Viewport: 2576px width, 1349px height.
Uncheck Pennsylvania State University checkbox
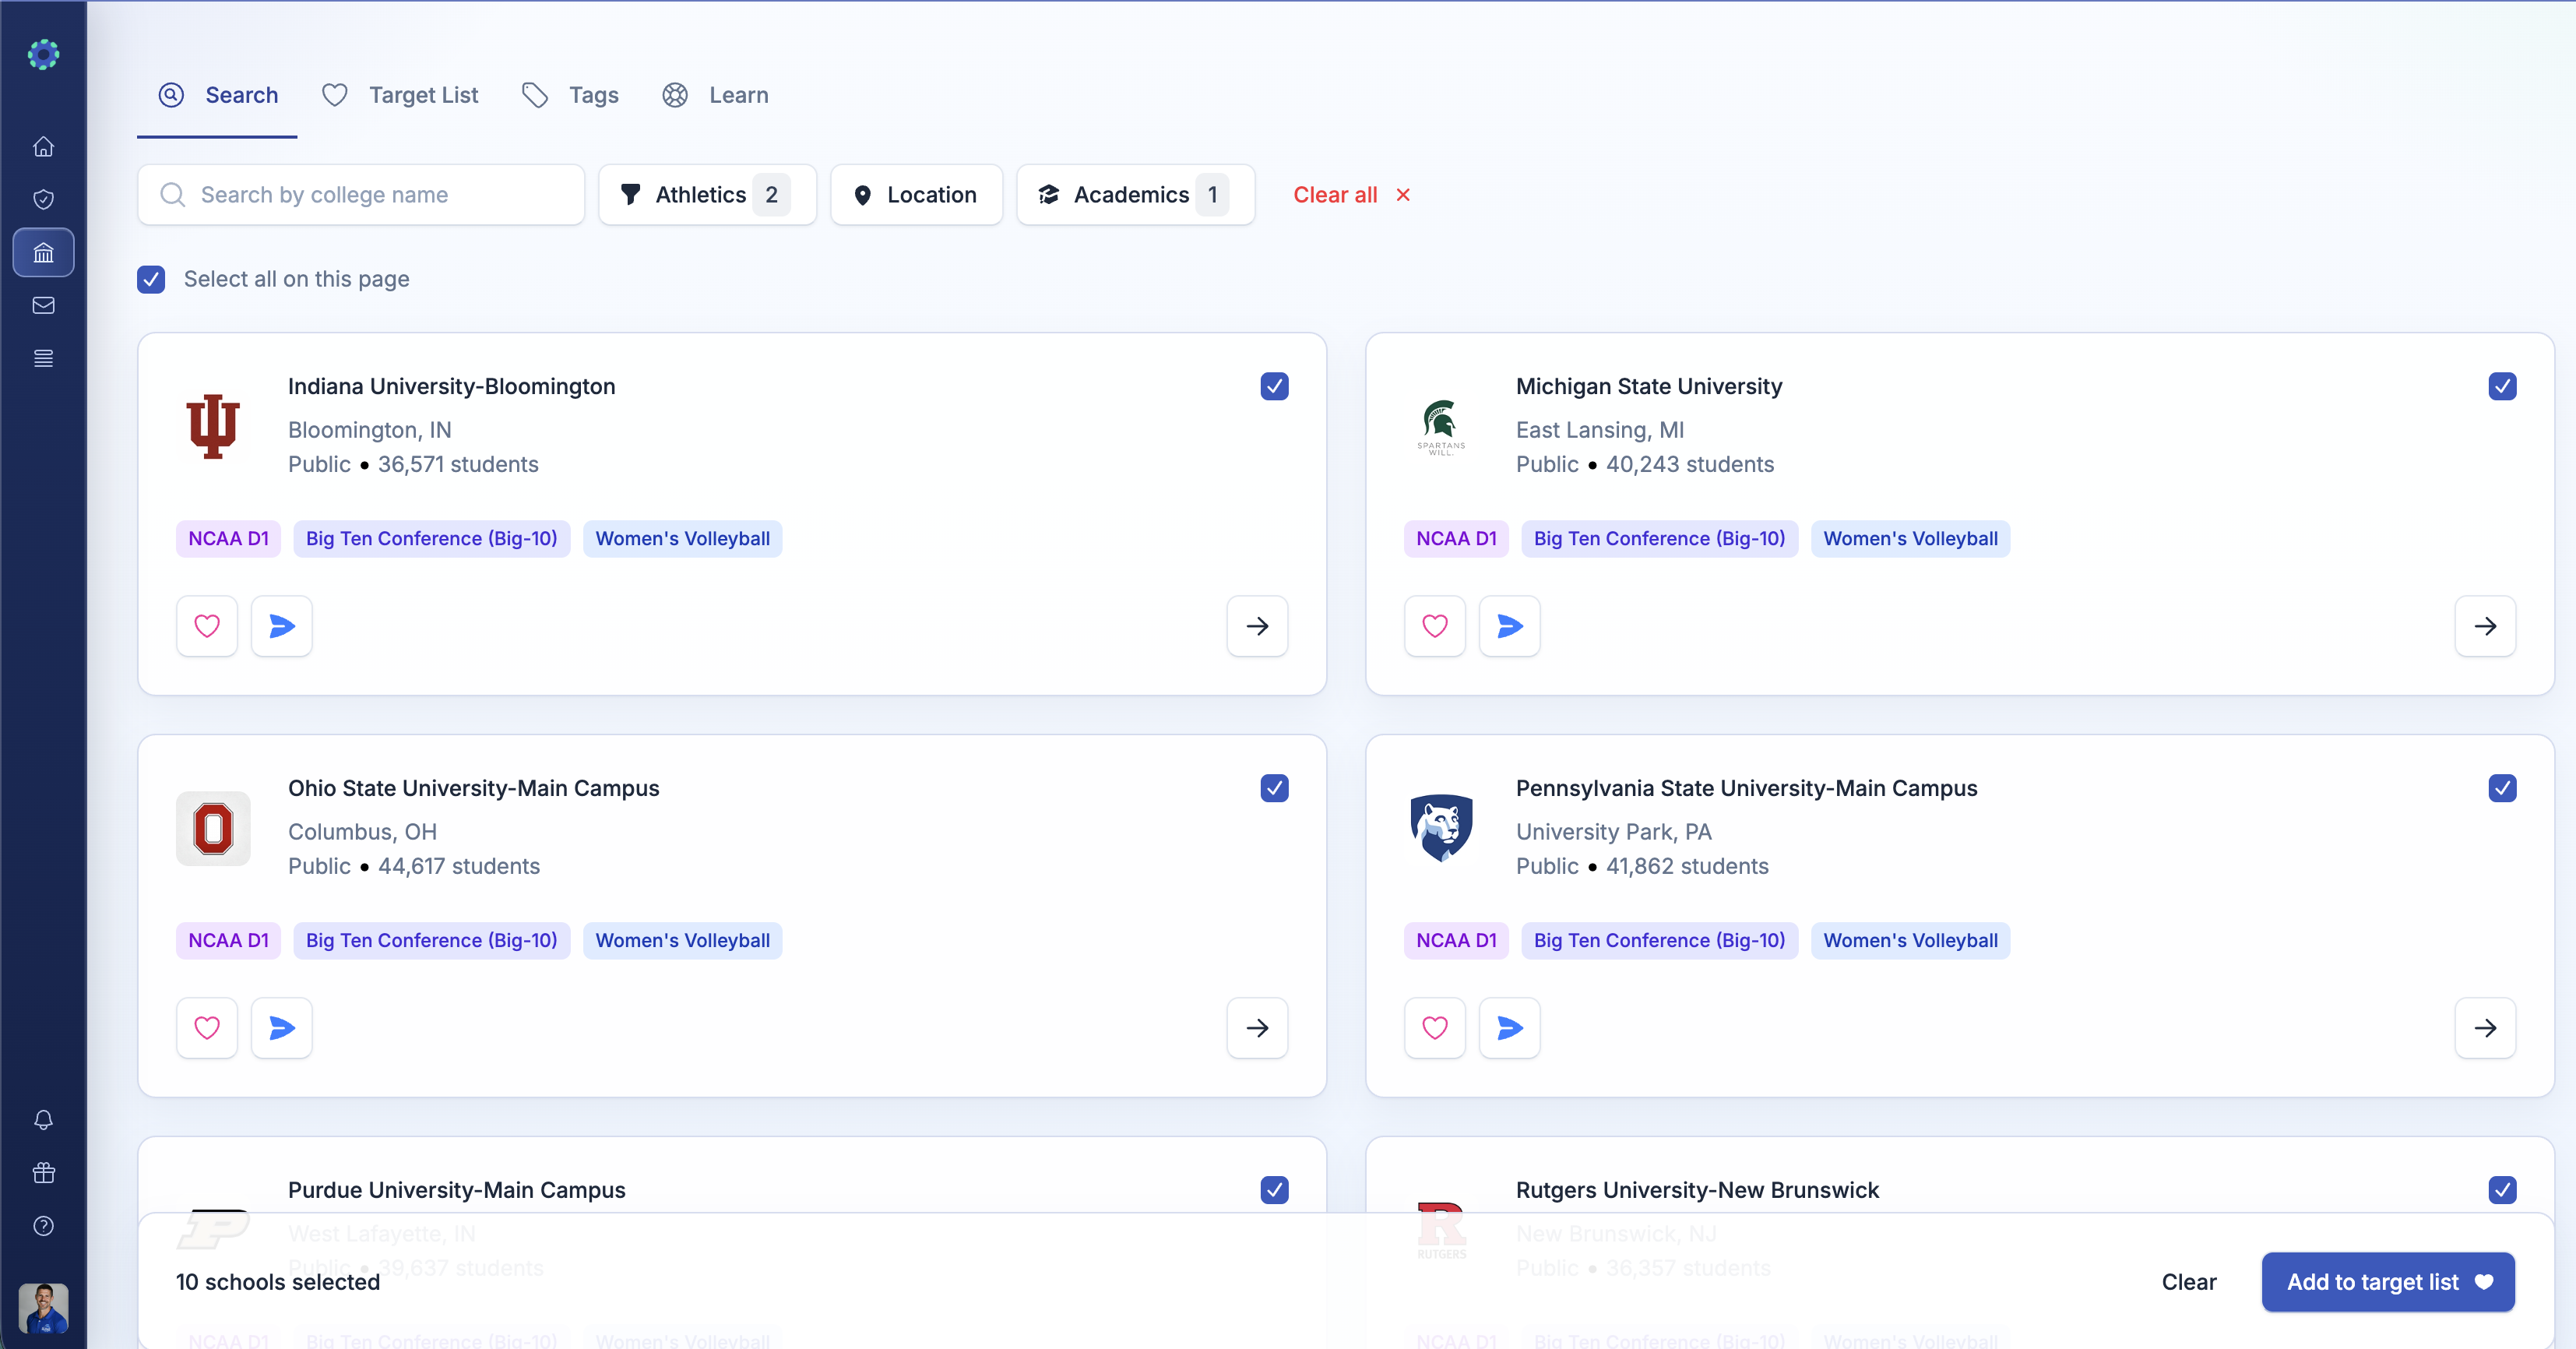2503,788
